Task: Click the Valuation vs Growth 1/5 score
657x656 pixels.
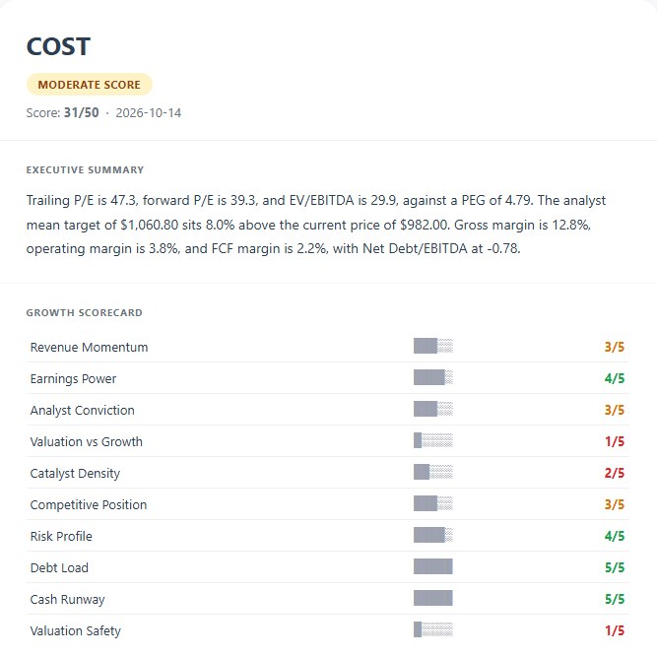Action: click(615, 441)
